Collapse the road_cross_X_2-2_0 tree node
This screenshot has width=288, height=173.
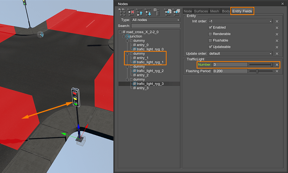(120, 32)
